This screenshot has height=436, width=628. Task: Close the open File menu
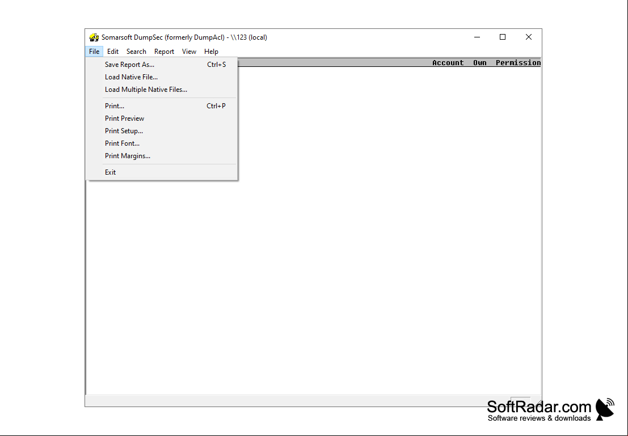pyautogui.click(x=94, y=51)
